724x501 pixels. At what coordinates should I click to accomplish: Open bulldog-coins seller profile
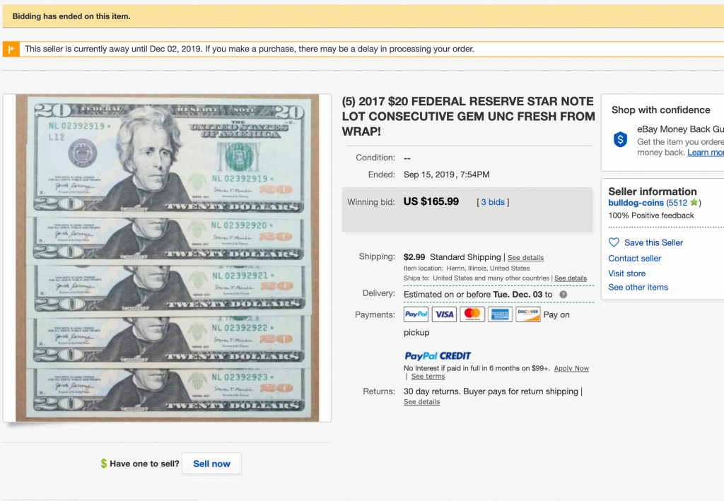[x=636, y=203]
